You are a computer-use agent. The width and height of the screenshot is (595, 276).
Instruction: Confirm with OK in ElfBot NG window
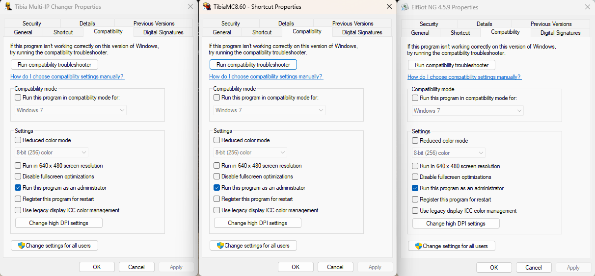click(494, 268)
